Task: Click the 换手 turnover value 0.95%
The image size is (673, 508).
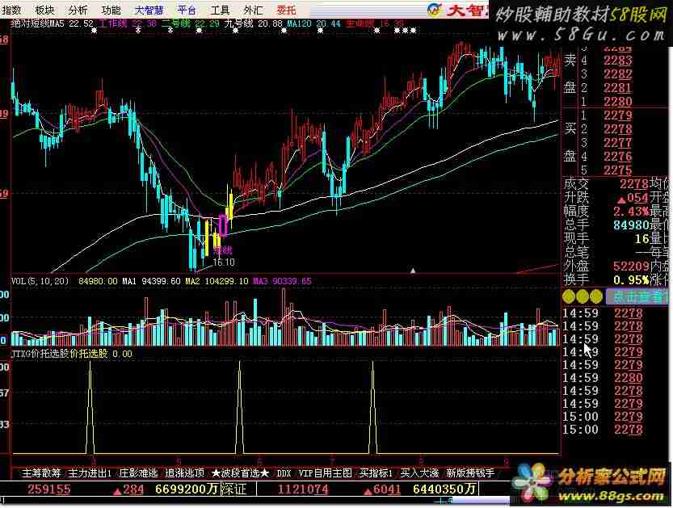Action: tap(631, 280)
